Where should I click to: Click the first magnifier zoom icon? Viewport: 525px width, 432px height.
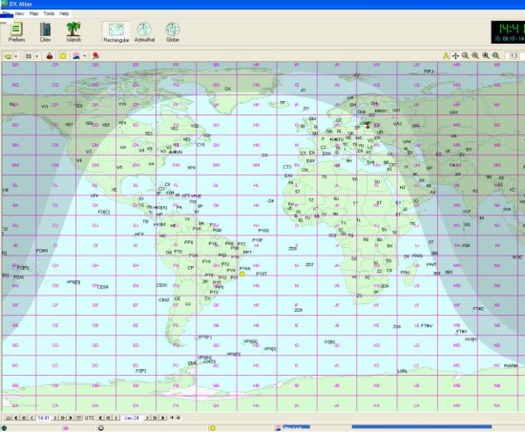click(x=466, y=56)
